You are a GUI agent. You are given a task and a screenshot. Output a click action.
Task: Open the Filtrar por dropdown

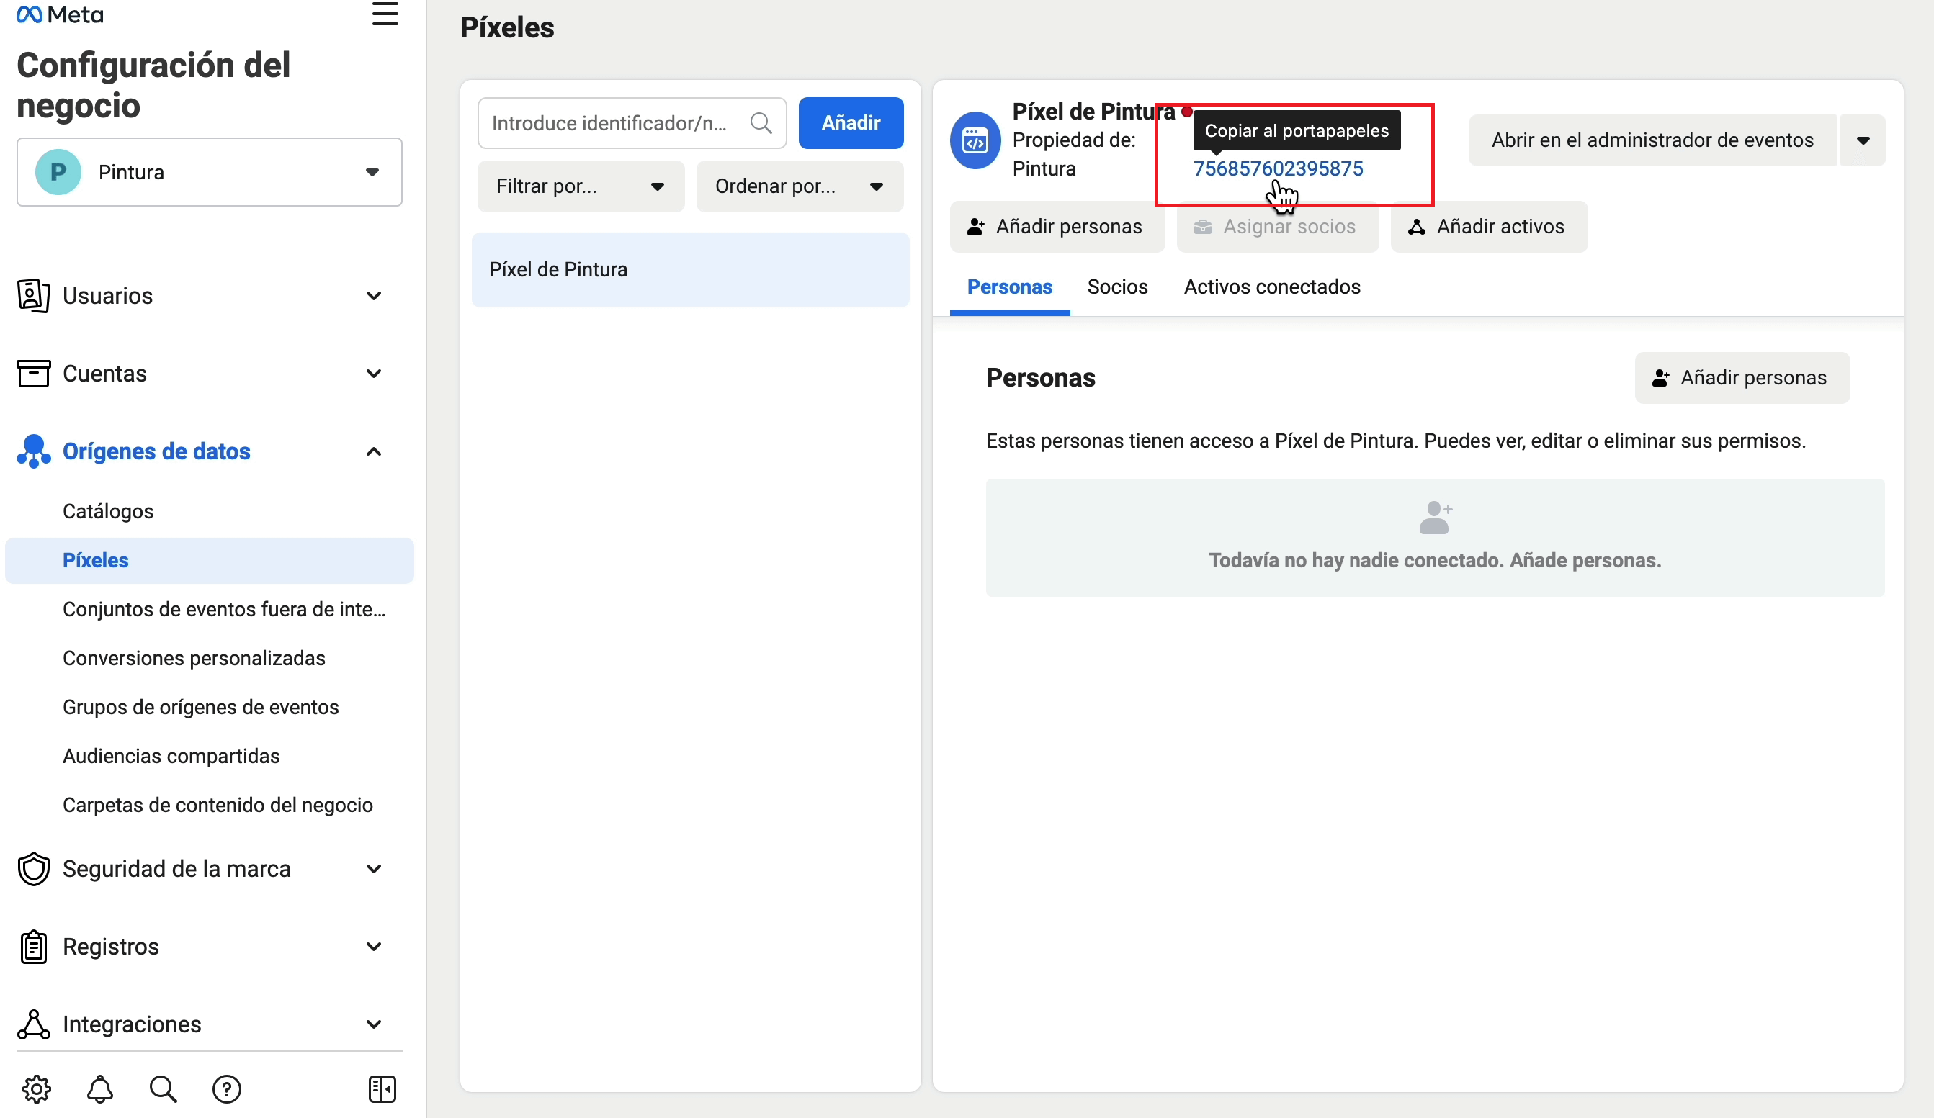click(581, 186)
